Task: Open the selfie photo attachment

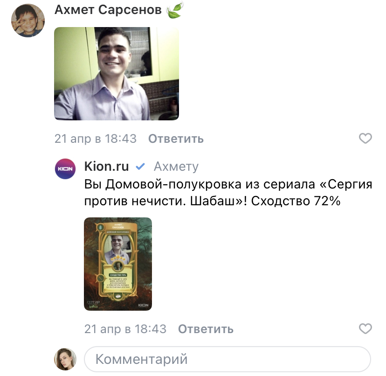Action: (x=117, y=74)
